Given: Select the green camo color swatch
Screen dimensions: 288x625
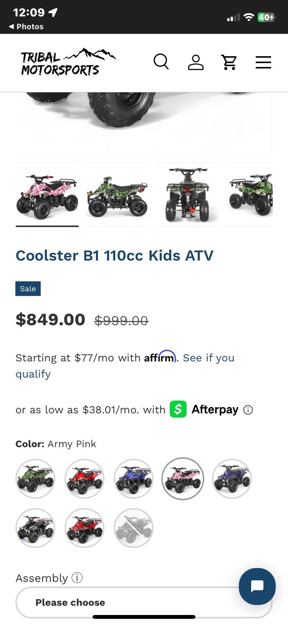Looking at the screenshot, I should [x=35, y=479].
